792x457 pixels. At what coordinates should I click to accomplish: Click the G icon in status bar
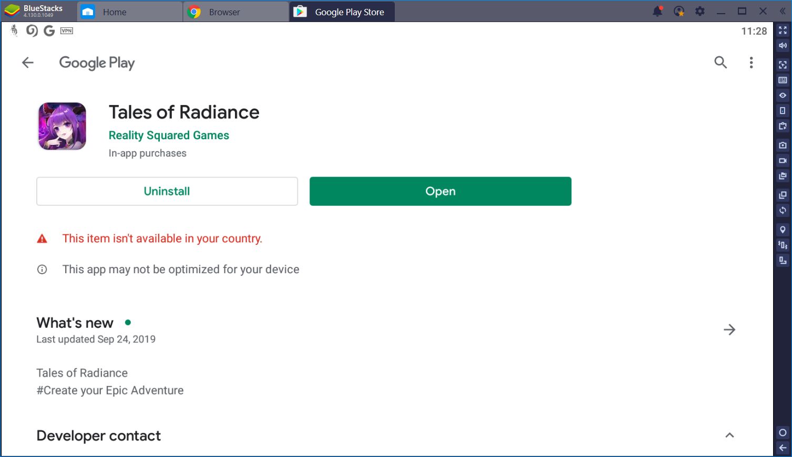[49, 31]
